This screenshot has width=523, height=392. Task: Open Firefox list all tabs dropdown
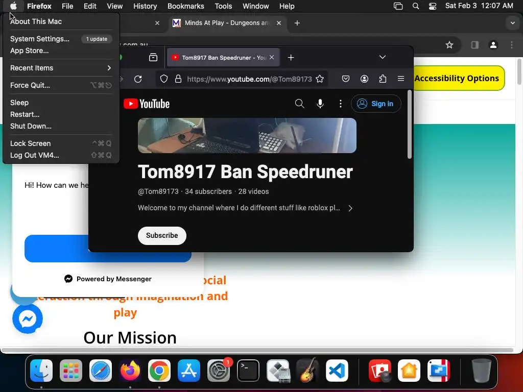pos(382,57)
